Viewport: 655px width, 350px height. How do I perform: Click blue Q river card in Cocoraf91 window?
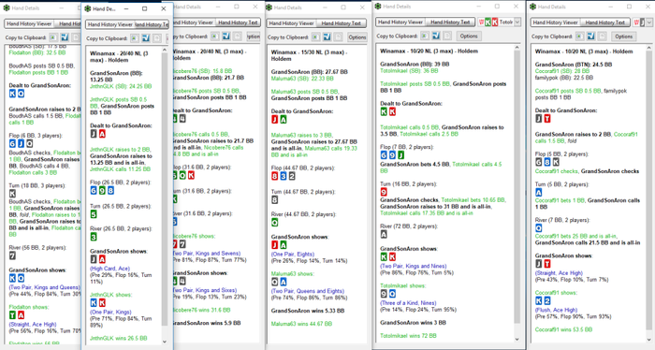point(539,228)
